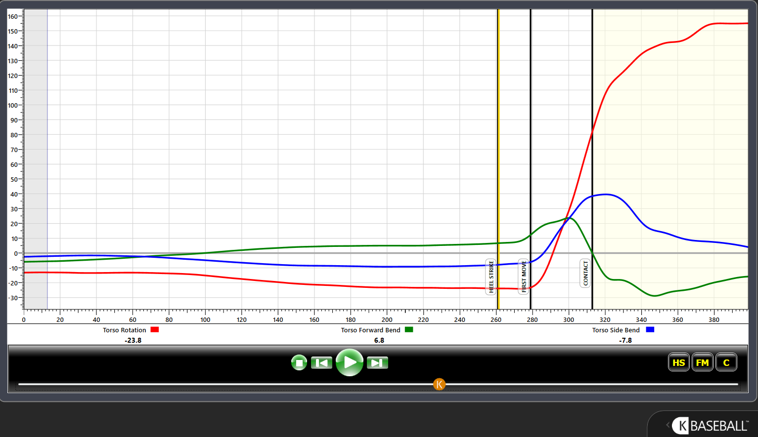Click the green Torso Forward Bend swatch

[409, 329]
